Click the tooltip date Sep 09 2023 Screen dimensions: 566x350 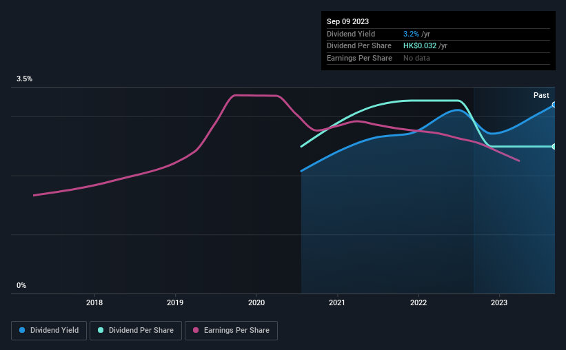pos(349,21)
